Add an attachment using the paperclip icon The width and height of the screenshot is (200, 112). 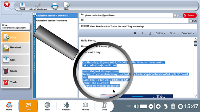38,6
